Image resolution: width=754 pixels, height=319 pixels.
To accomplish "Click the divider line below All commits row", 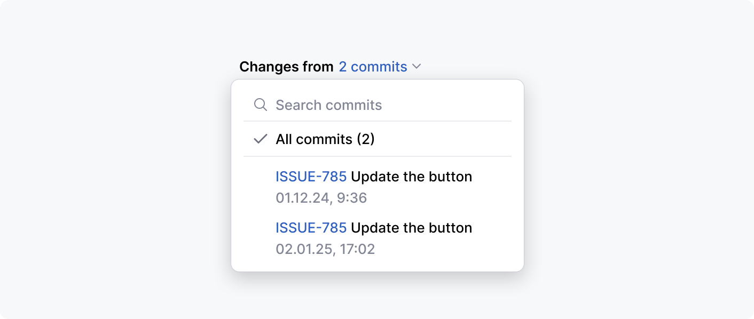I will [x=377, y=156].
